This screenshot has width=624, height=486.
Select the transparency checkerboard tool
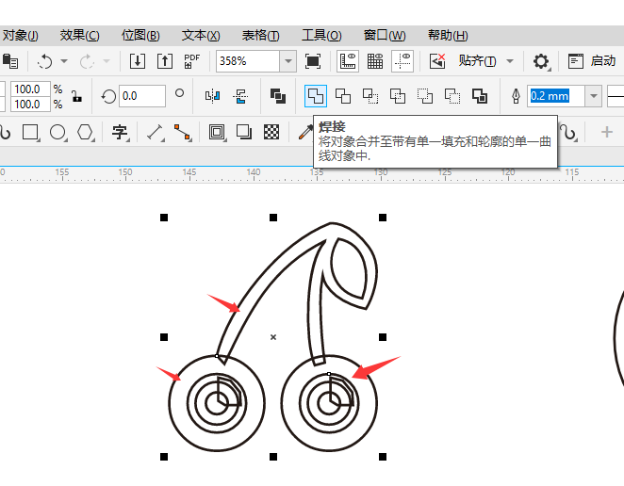(x=271, y=132)
